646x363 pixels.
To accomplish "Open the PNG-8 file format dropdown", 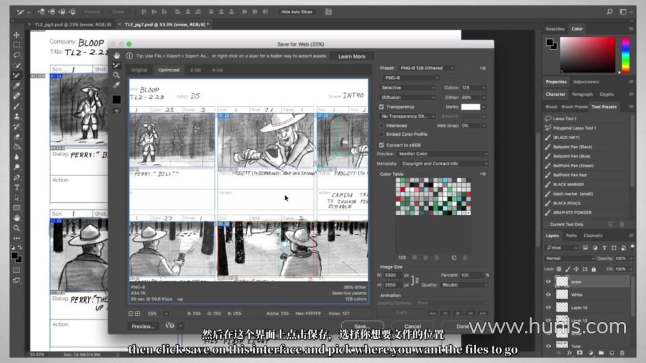I will point(410,78).
